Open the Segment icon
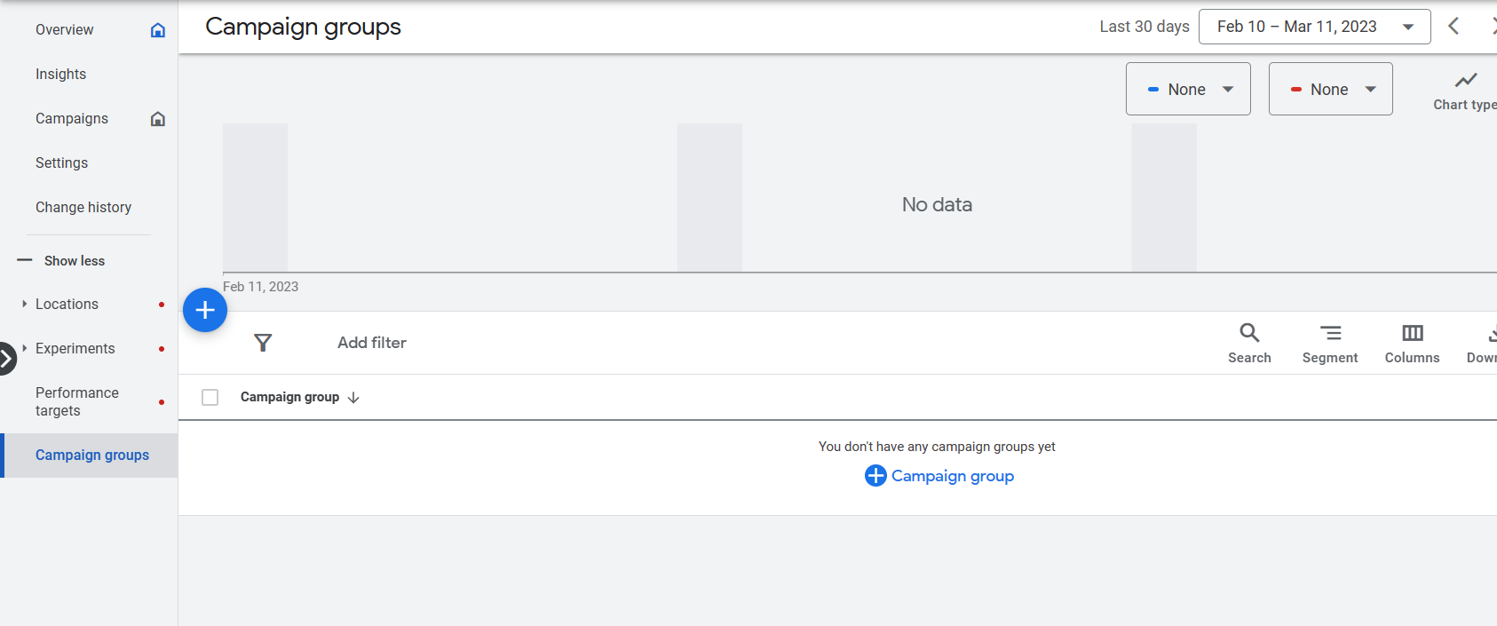The width and height of the screenshot is (1497, 626). click(x=1330, y=333)
